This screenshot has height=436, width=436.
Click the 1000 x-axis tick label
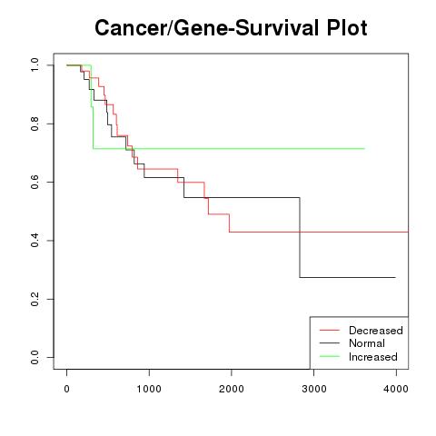149,389
